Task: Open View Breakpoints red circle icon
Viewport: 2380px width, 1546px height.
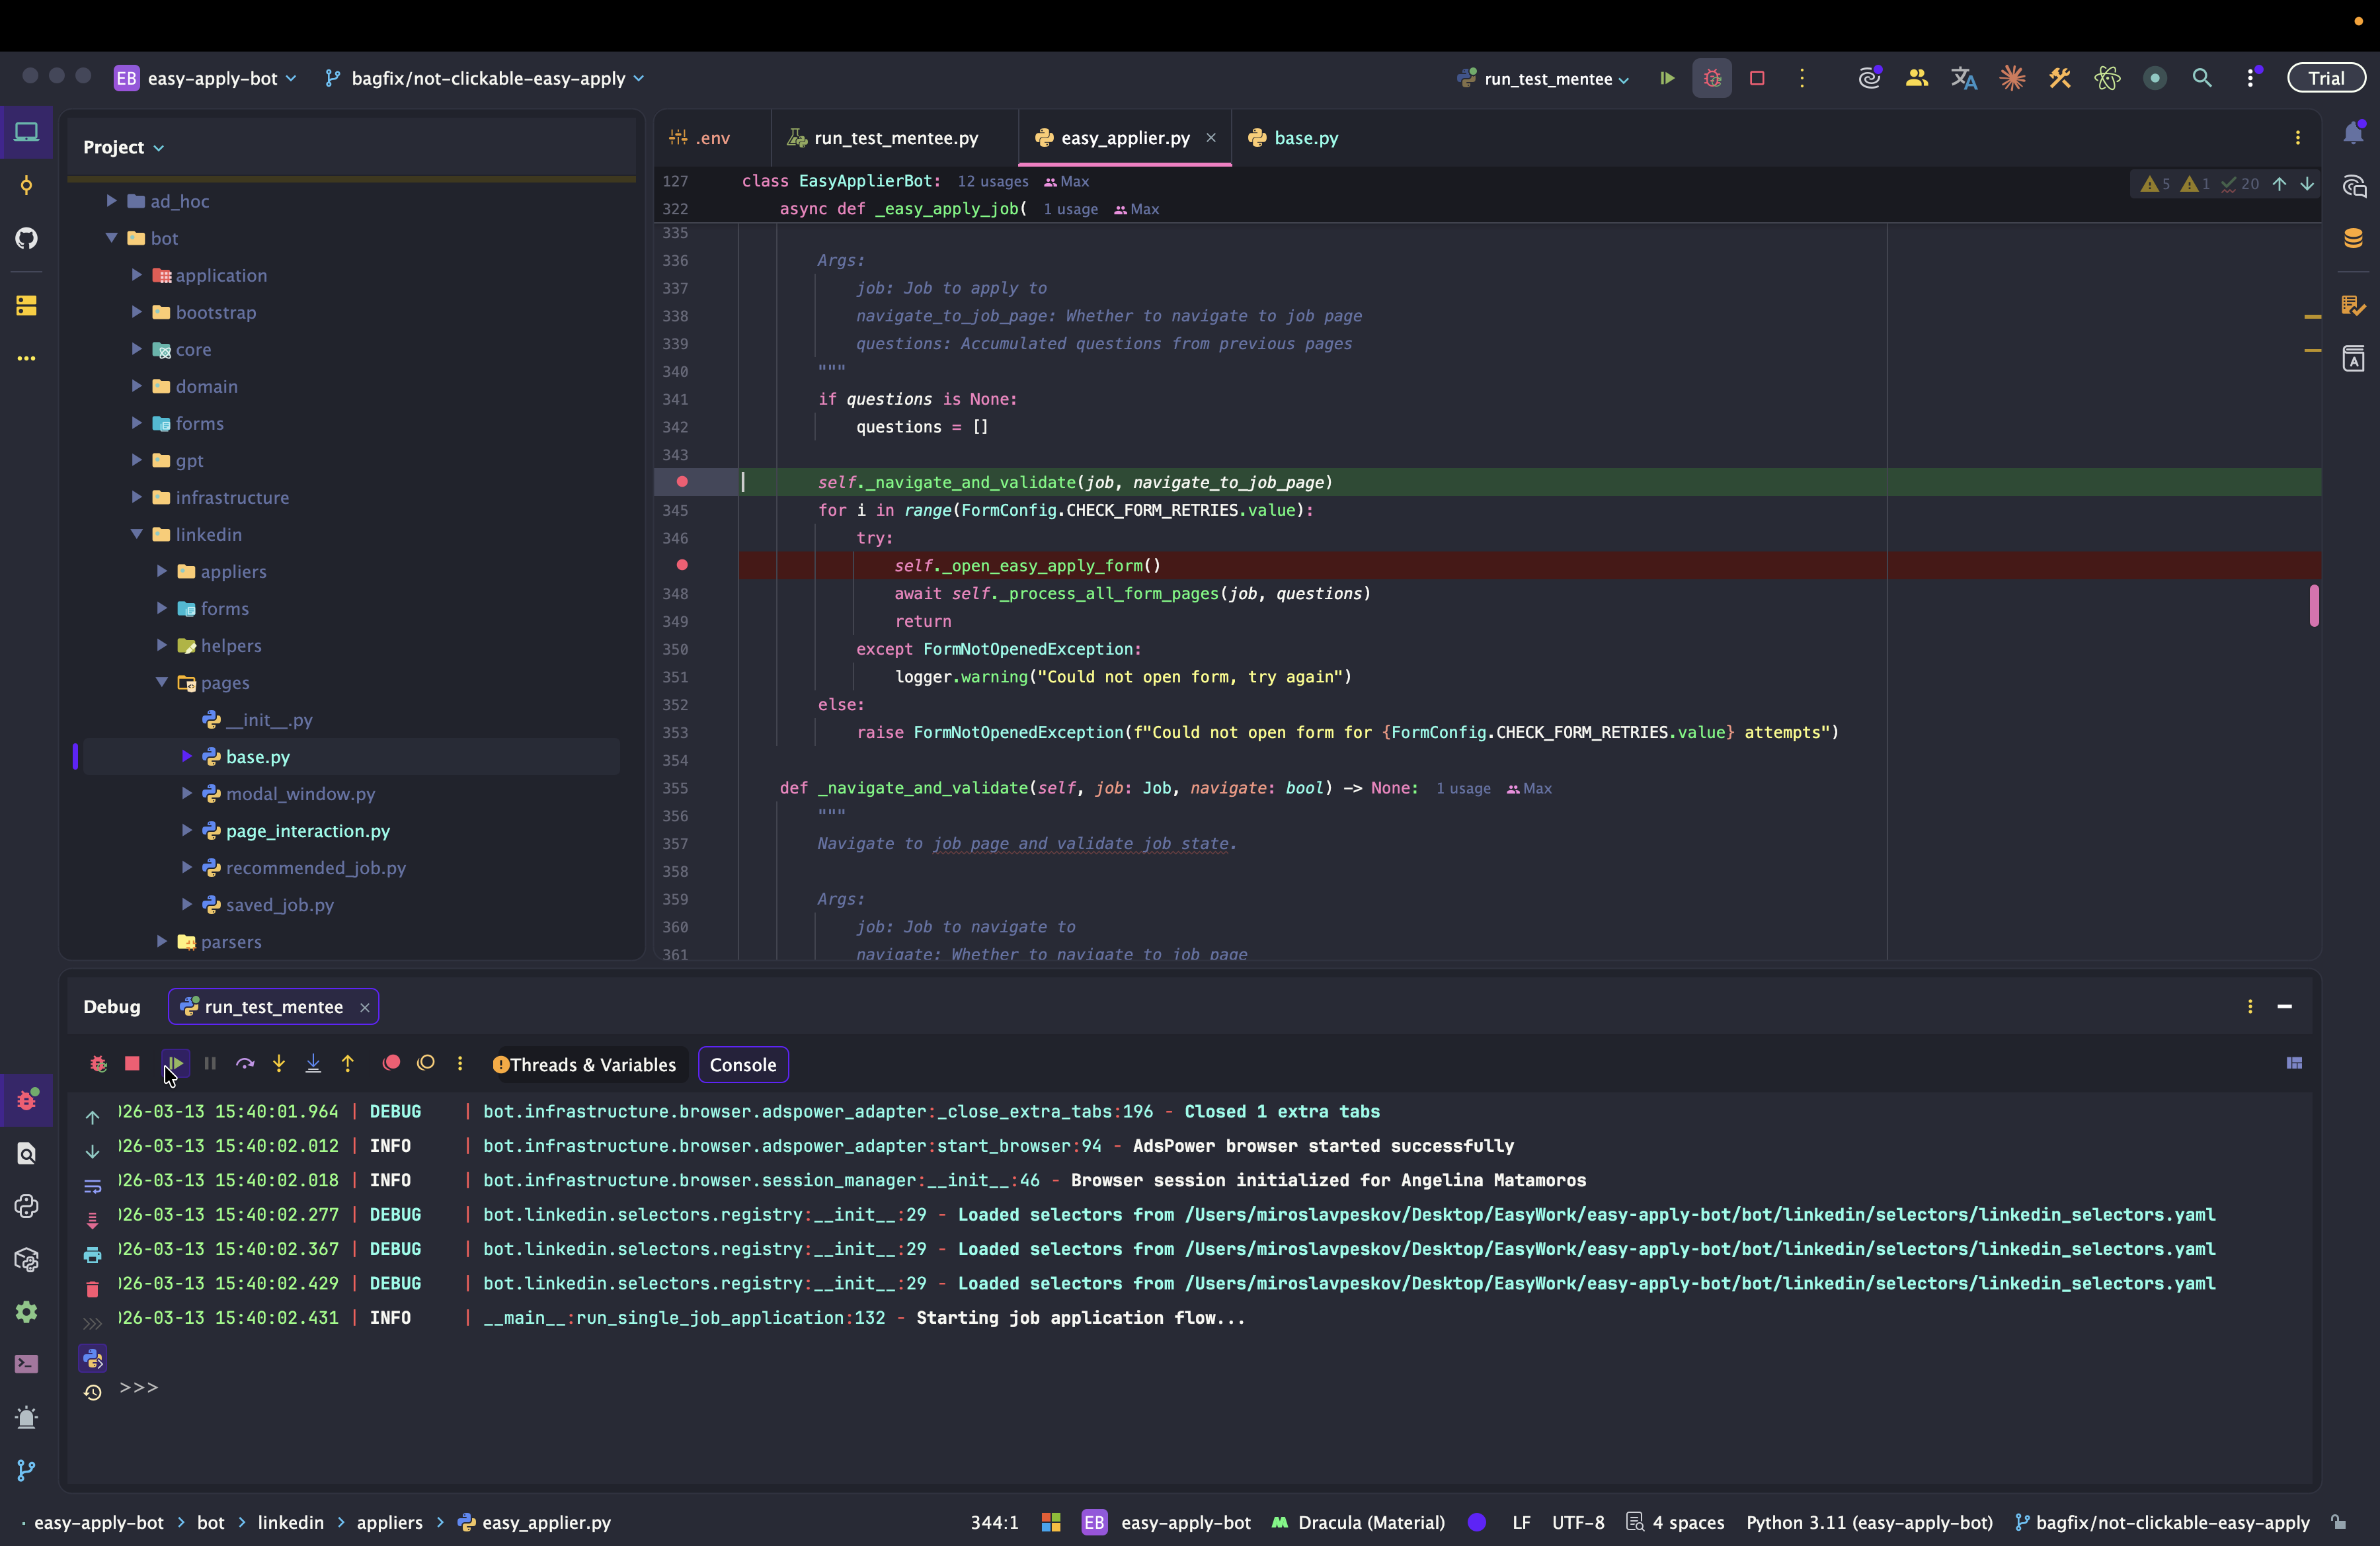Action: 391,1063
